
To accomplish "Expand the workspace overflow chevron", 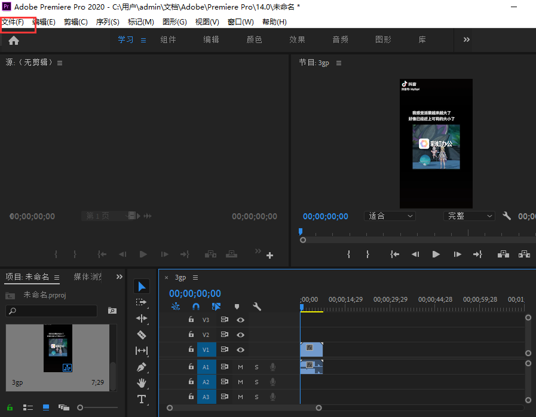I will (467, 40).
